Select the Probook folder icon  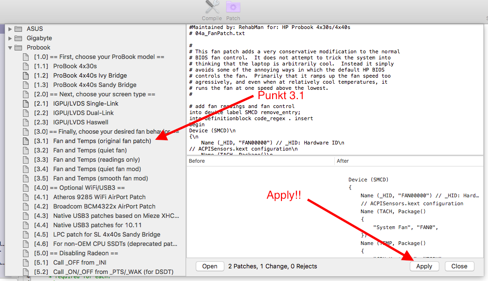19,48
